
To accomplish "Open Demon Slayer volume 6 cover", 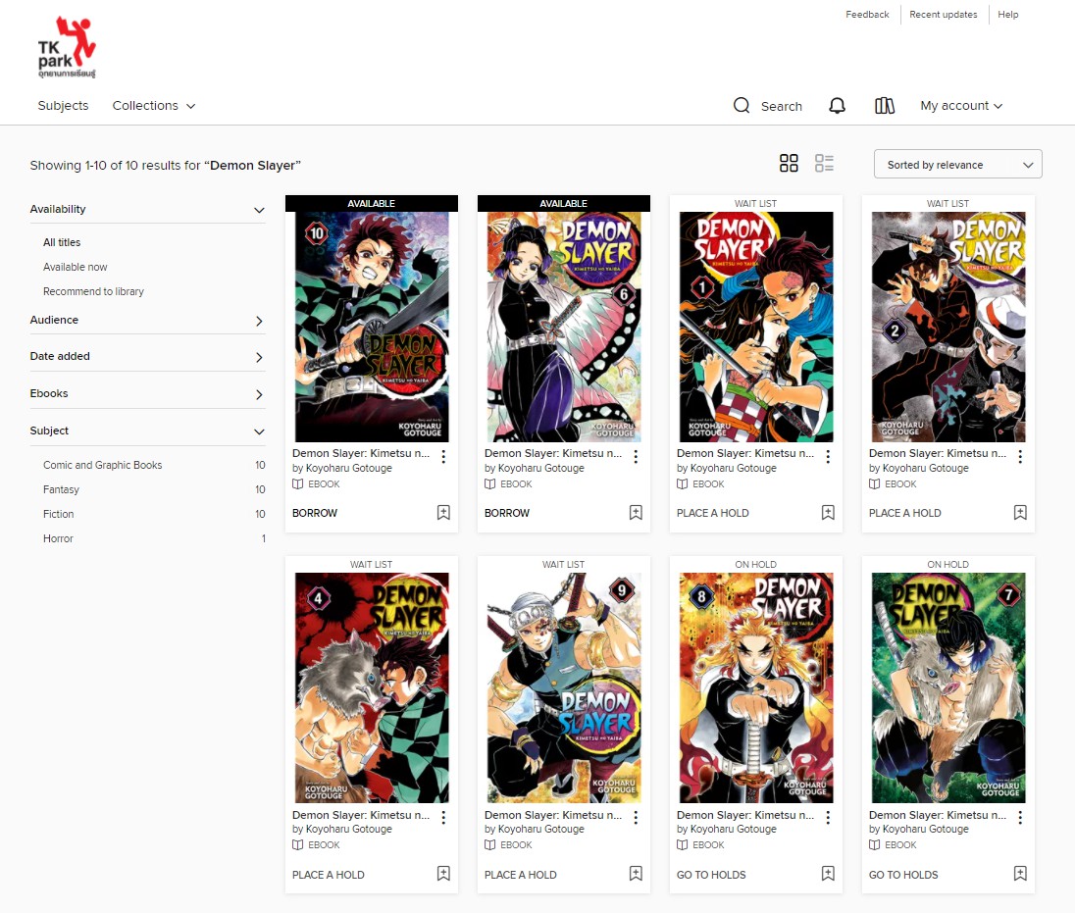I will [564, 327].
